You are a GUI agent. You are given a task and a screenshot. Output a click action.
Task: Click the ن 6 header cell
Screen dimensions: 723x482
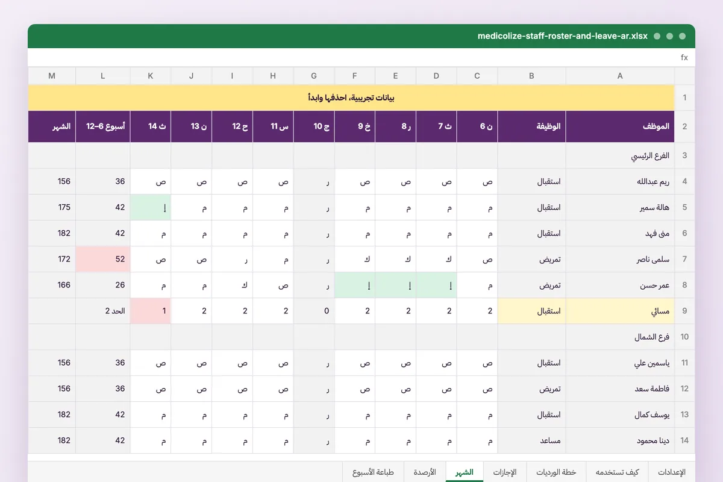point(477,127)
